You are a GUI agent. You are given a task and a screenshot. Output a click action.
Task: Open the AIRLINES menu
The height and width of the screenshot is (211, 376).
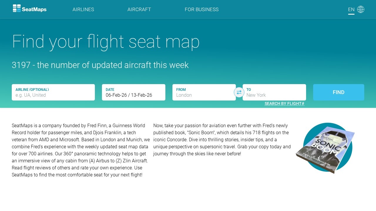tap(83, 9)
